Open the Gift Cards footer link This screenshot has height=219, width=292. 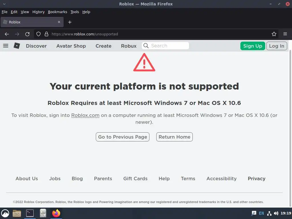pos(135,179)
